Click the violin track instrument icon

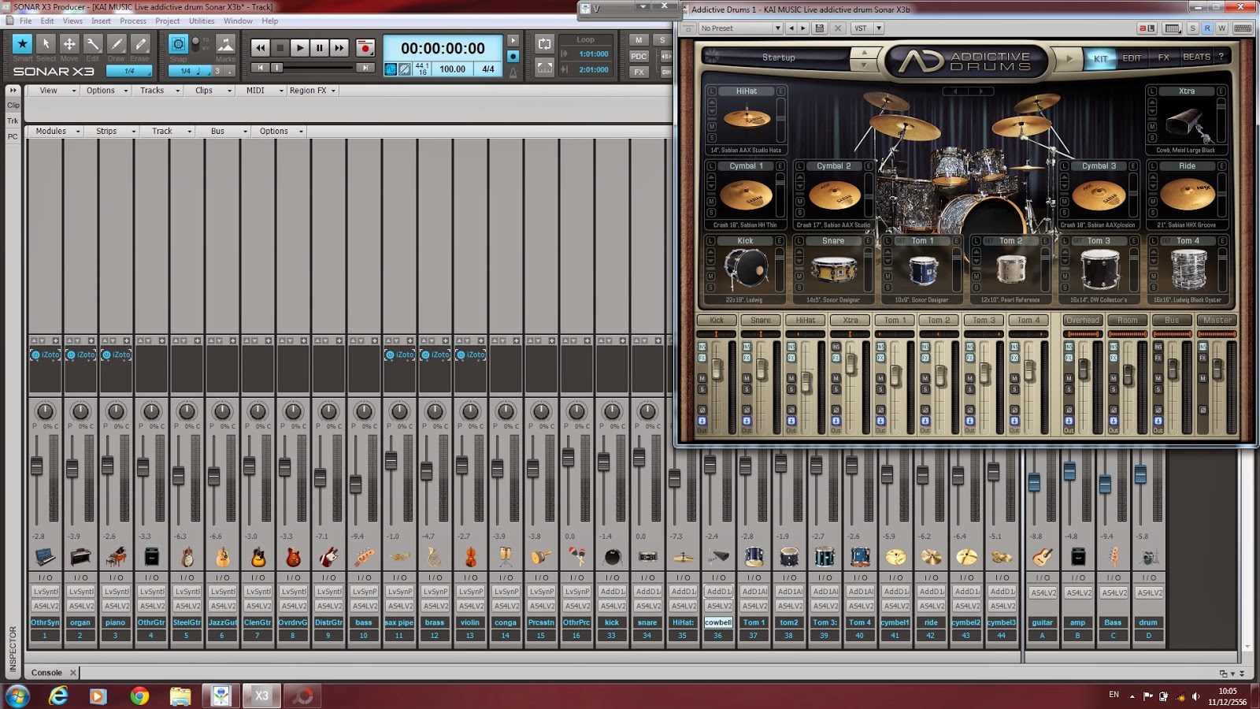pyautogui.click(x=470, y=557)
